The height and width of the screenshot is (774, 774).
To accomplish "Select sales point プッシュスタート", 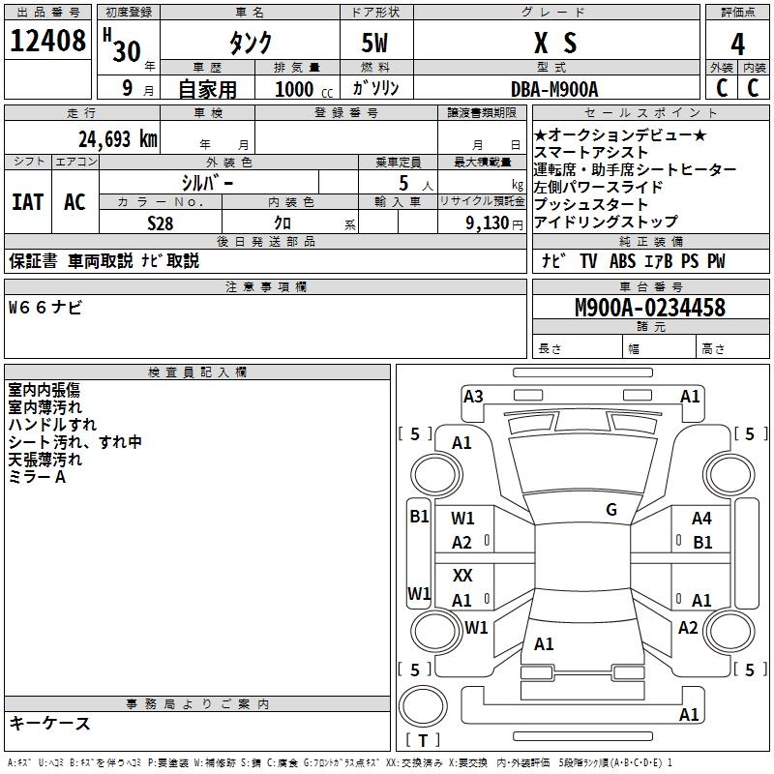I will [591, 204].
